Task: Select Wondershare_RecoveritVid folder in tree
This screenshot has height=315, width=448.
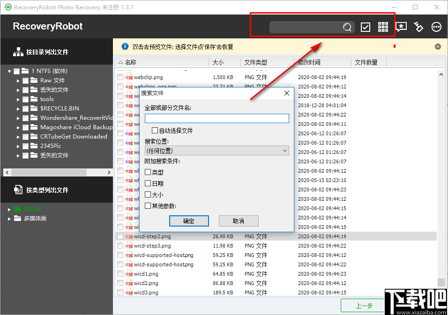Action: pos(76,118)
